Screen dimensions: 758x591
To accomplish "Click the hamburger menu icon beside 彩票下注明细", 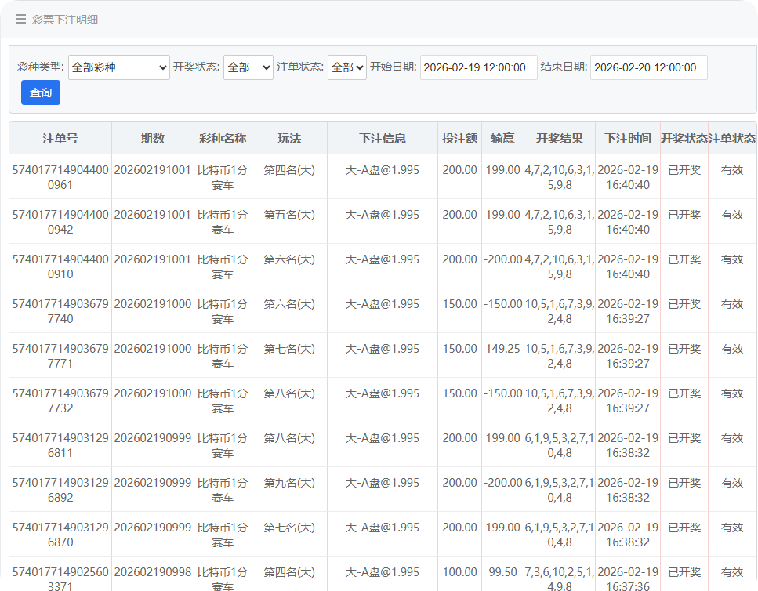I will [21, 20].
